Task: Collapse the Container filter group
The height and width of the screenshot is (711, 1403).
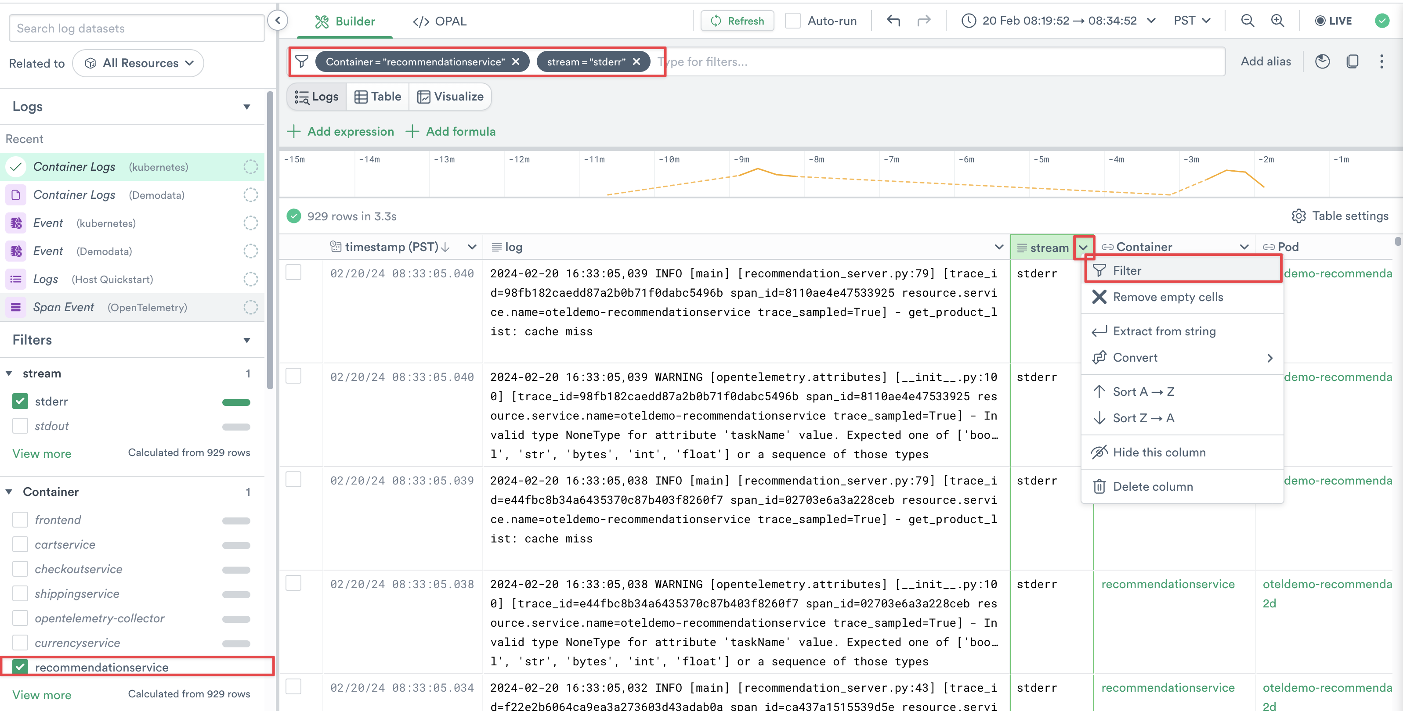Action: coord(9,492)
